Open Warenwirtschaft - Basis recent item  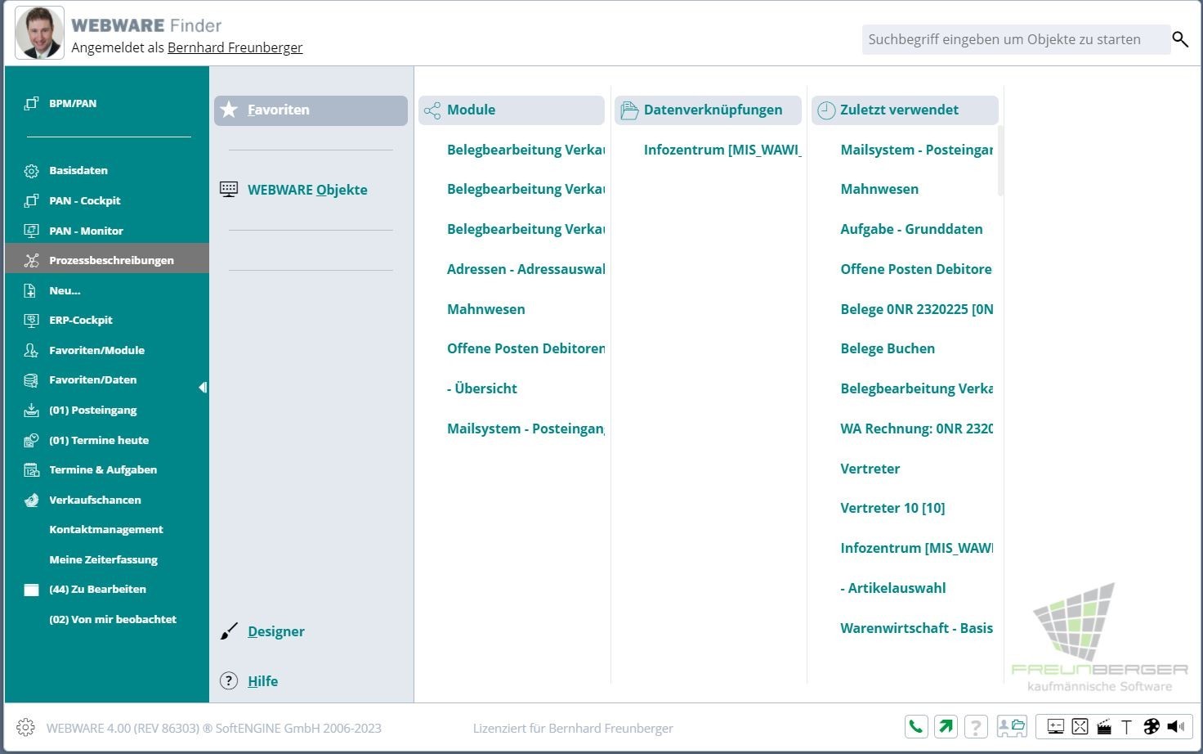pos(916,628)
